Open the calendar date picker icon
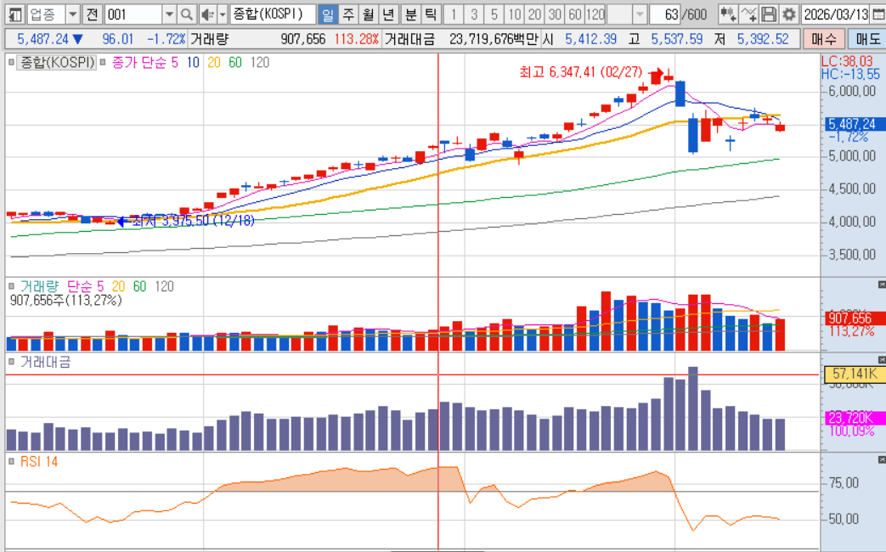 [x=878, y=14]
